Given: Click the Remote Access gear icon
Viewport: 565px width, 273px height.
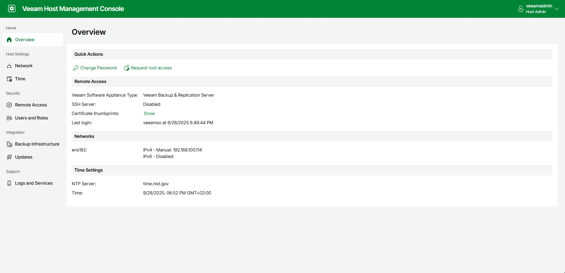Looking at the screenshot, I should (9, 105).
